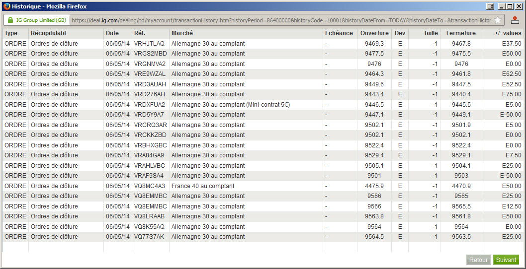
Task: Select reference VRA84GA9
Action: pyautogui.click(x=149, y=155)
